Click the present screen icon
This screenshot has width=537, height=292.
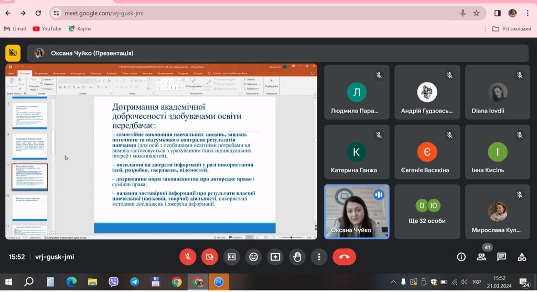click(x=275, y=256)
